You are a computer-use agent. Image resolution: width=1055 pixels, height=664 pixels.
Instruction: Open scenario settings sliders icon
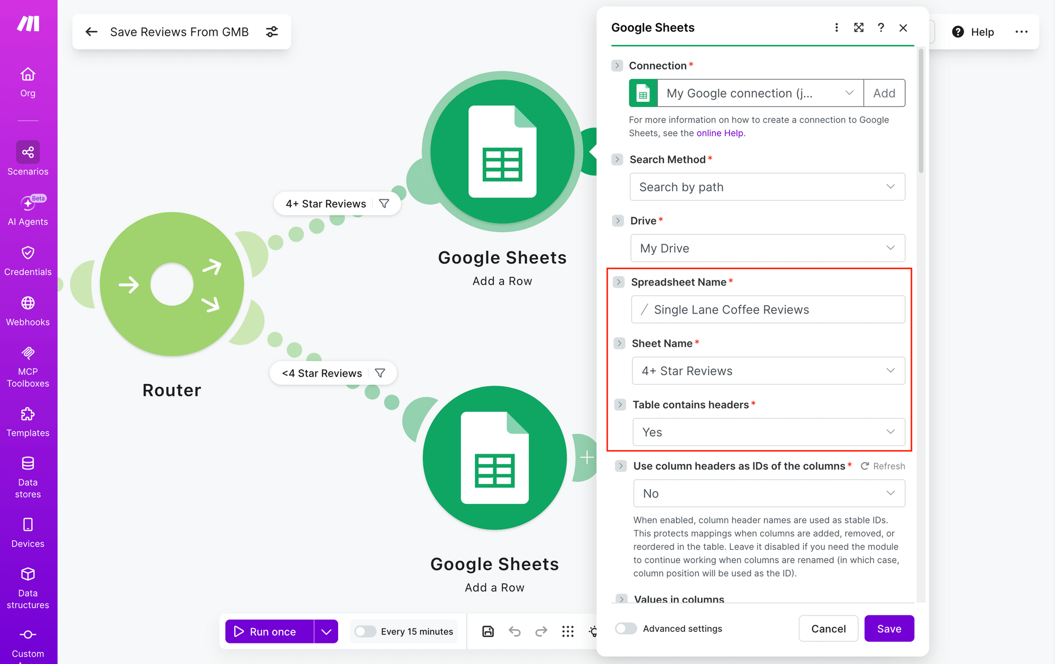pyautogui.click(x=272, y=32)
